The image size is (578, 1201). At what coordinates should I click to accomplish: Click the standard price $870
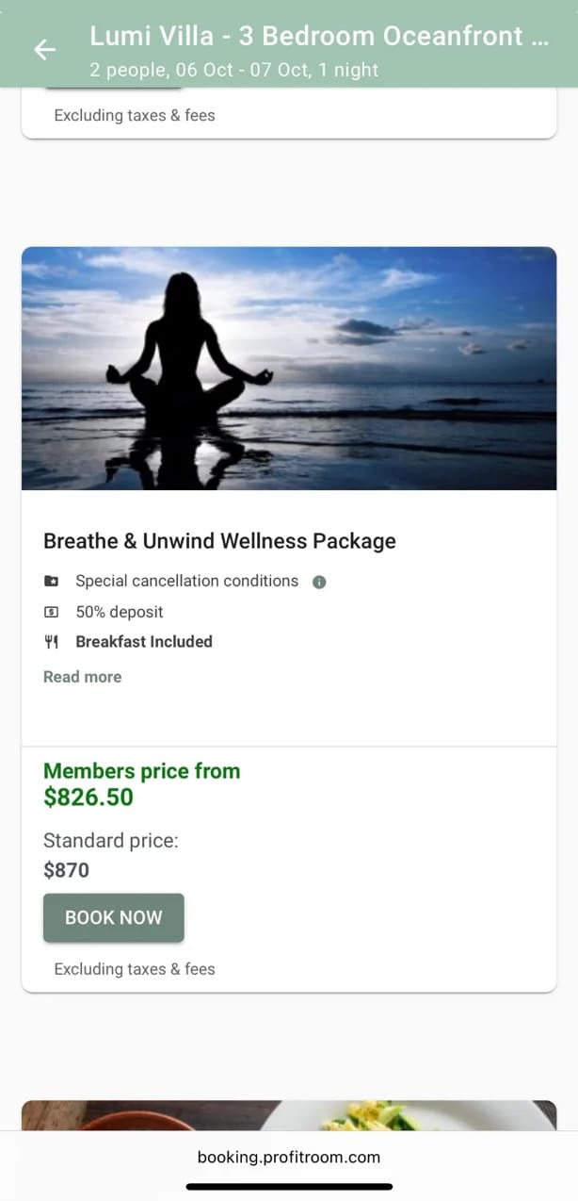coord(67,869)
